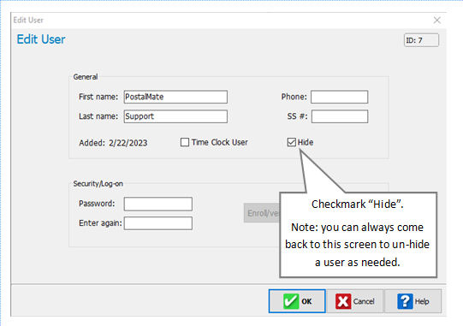Click the Cancel button with red X
The width and height of the screenshot is (463, 326).
coord(355,301)
